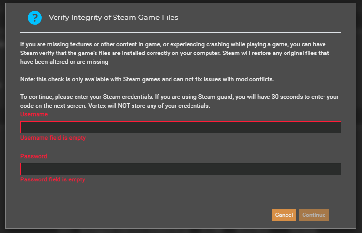Viewport: 362px width, 233px height.
Task: Click the line starting 'If you are missing textures'
Action: coord(173,44)
